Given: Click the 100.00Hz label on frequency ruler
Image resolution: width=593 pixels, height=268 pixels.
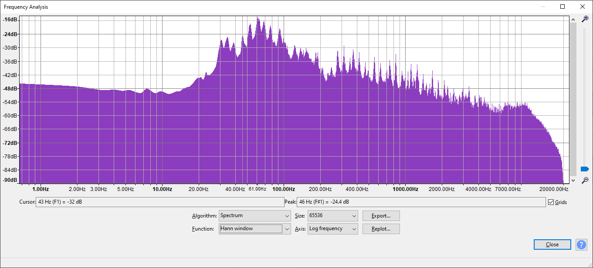Looking at the screenshot, I should 284,189.
